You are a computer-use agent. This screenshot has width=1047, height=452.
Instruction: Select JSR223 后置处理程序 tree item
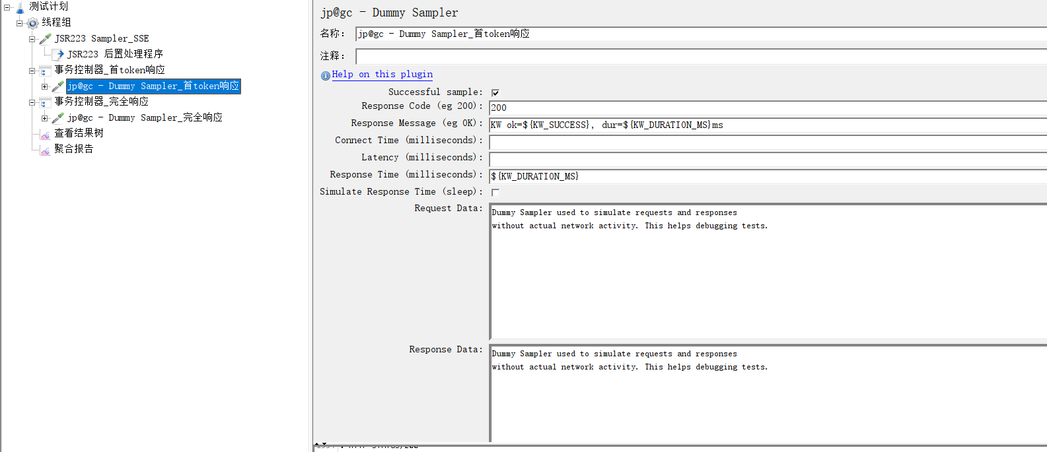click(x=115, y=54)
